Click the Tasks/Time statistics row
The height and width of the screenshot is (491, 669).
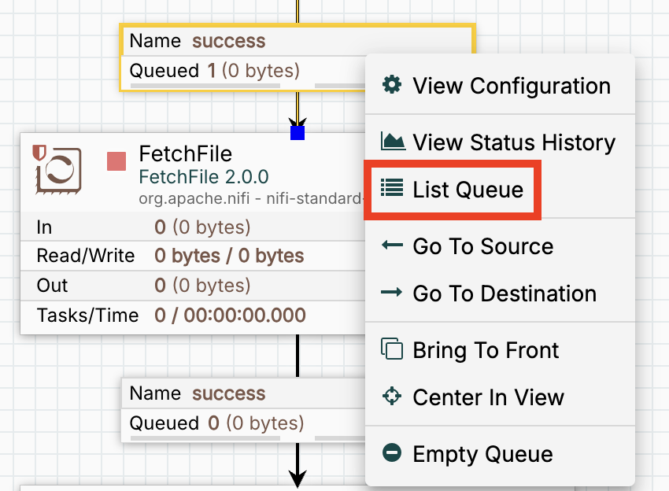[x=189, y=316]
